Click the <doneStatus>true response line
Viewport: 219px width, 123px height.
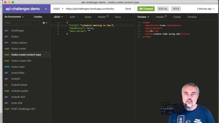[163, 25]
